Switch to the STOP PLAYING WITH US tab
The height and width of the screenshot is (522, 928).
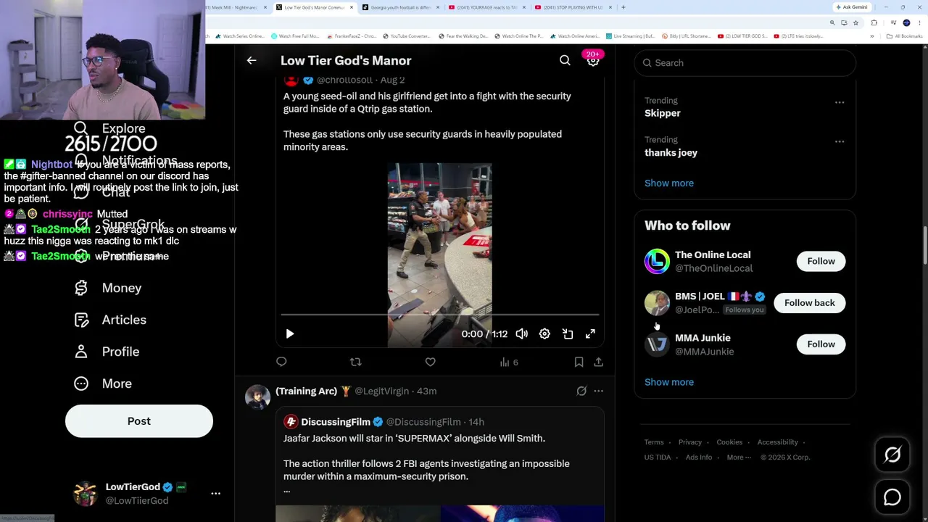(573, 7)
